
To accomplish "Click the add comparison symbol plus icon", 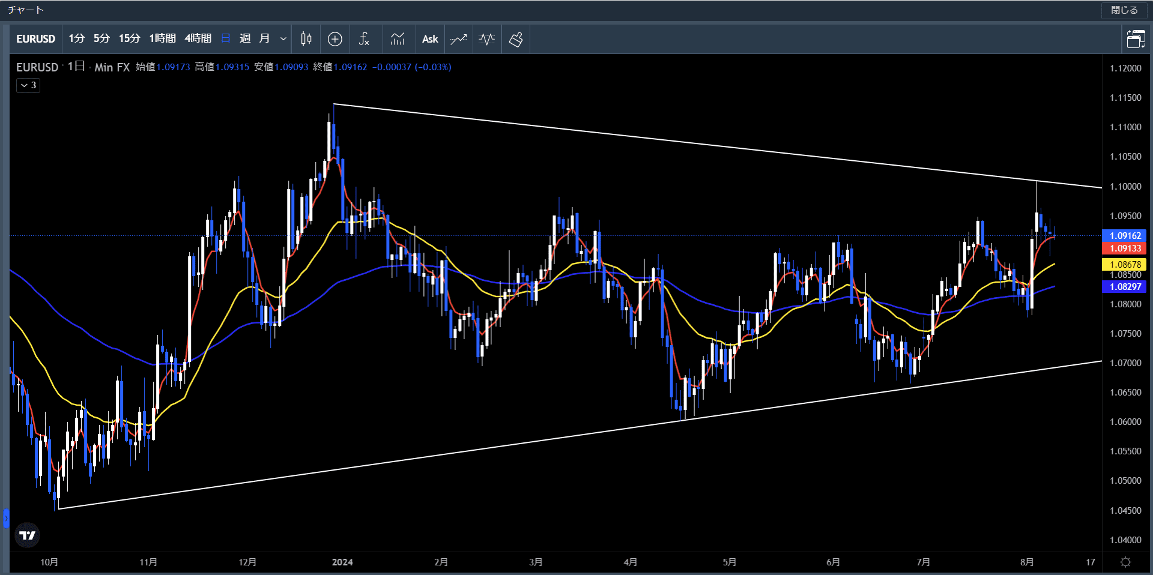I will (x=335, y=39).
